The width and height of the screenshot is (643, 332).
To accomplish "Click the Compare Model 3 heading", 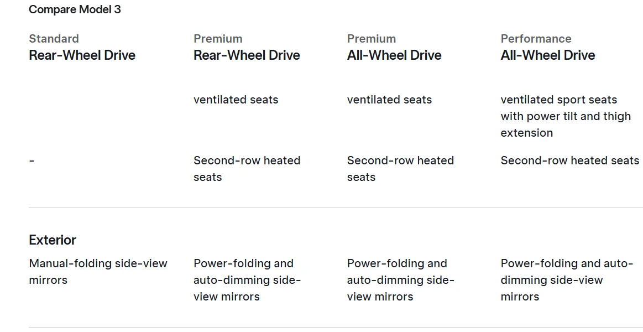I will click(x=75, y=9).
